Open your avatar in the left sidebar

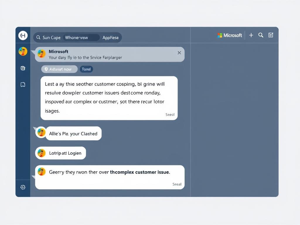pyautogui.click(x=23, y=51)
